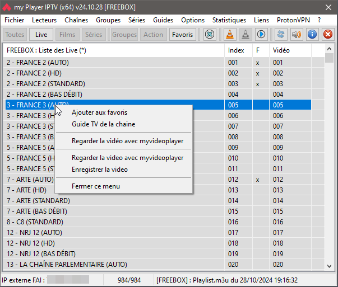Select row 7 - ARTE (BAS DÉBIT)

164,211
